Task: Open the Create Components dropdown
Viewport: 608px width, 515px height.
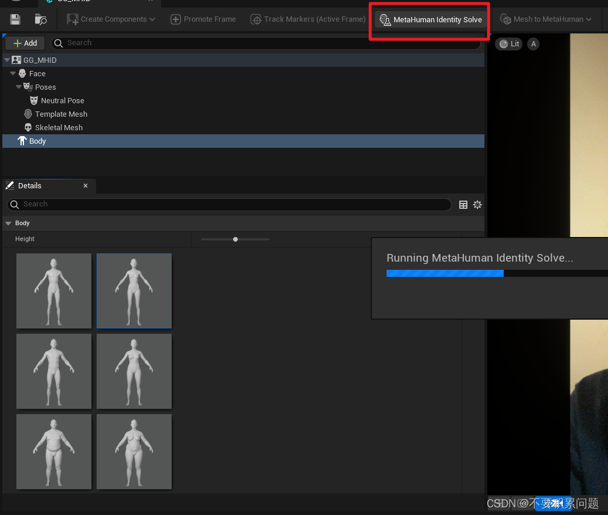Action: pos(111,19)
